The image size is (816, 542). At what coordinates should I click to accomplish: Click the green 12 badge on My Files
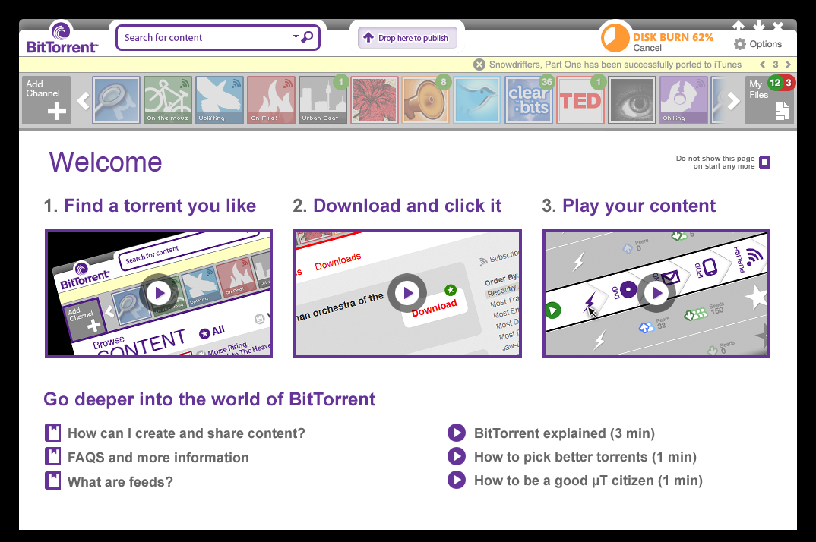click(x=775, y=83)
